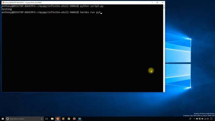Open the volume speaker tray icon
Screen dimensions: 215x121
coord(208,119)
